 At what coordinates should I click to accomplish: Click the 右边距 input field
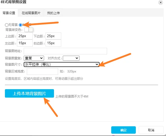click(x=53, y=43)
